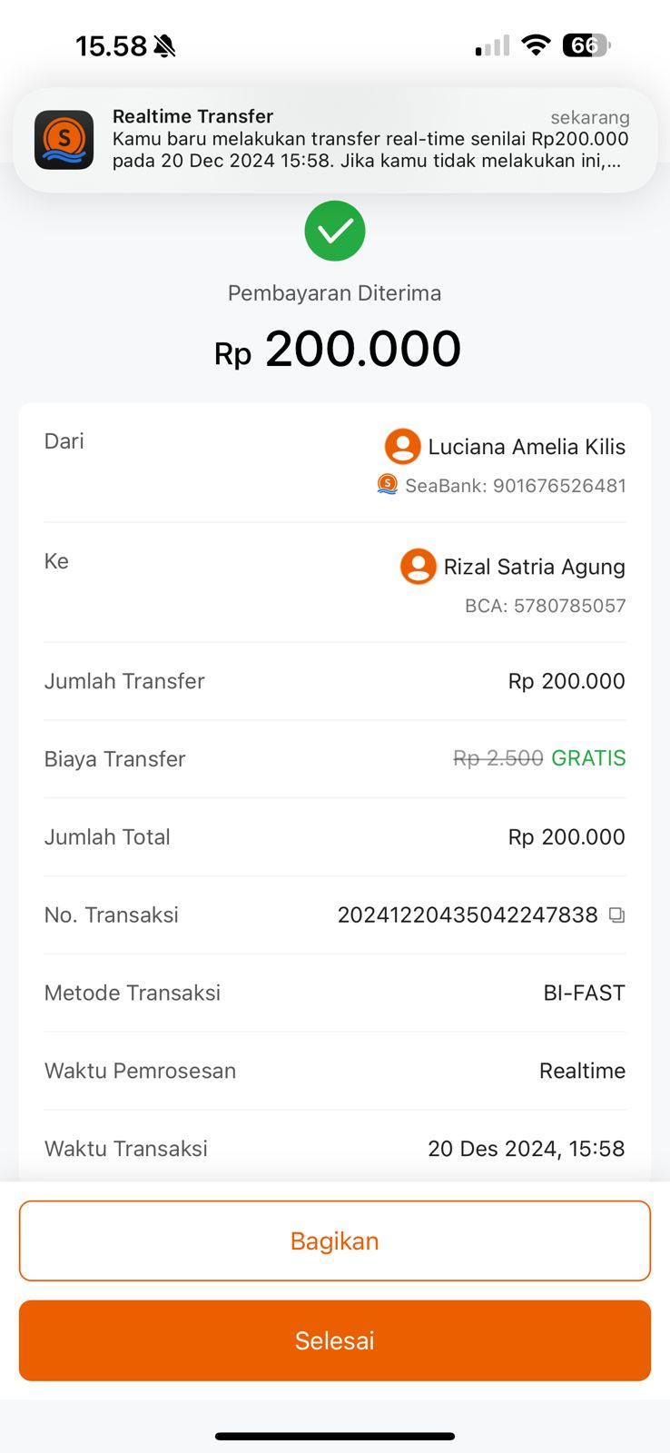Tap the SeaBank app icon in the notification

[x=64, y=140]
